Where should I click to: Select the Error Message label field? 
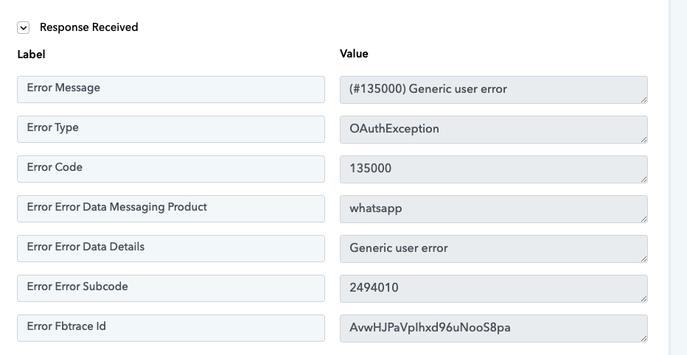tap(171, 89)
